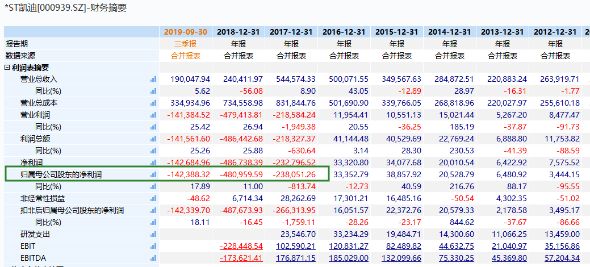Open EBITDA link 57,204.34 for 2012

click(560, 258)
